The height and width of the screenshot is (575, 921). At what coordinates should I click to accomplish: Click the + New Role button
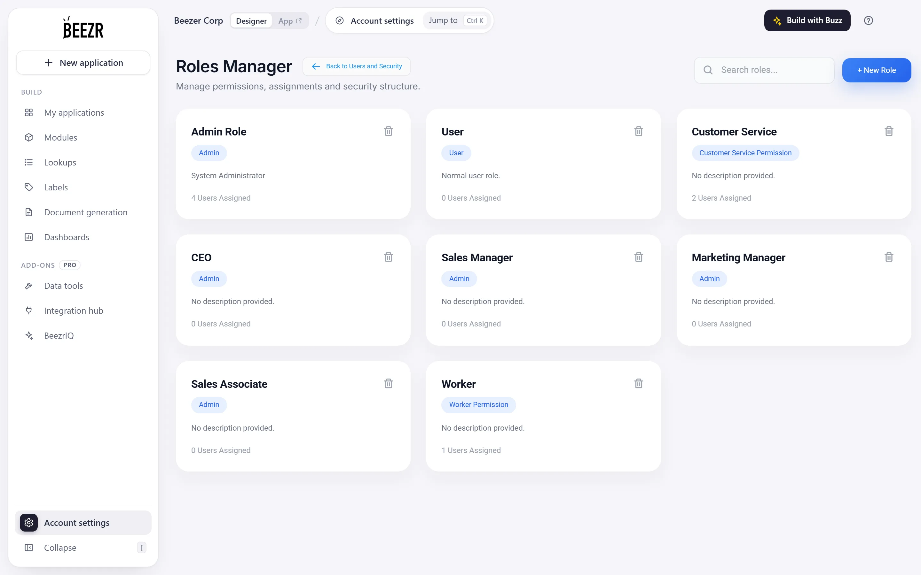(x=877, y=70)
